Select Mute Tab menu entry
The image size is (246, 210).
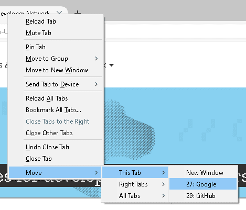coord(56,33)
